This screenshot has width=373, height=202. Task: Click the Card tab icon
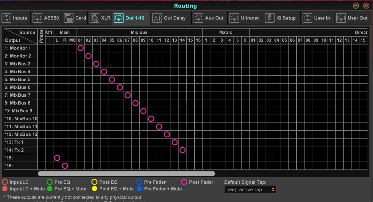tap(68, 18)
